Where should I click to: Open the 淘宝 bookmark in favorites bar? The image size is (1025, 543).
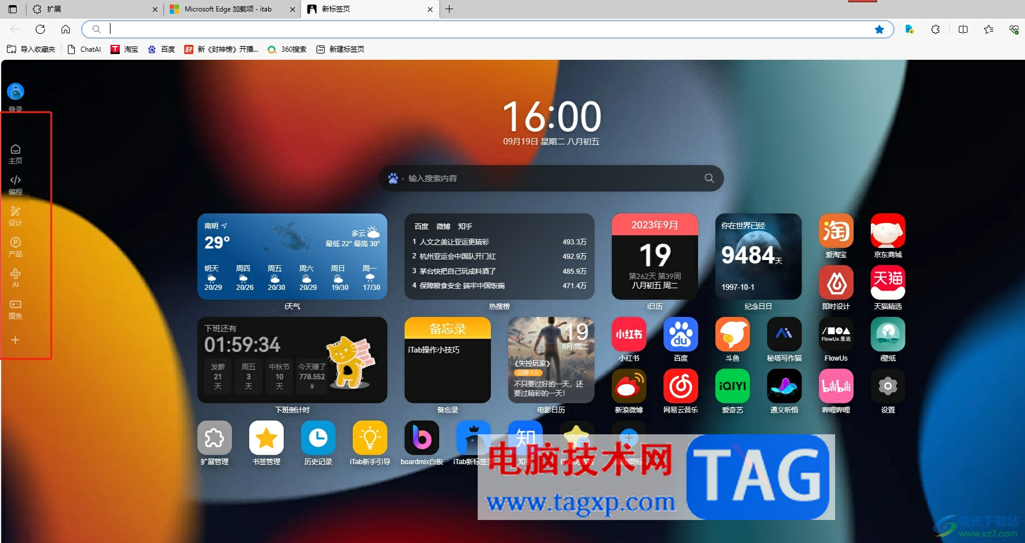pyautogui.click(x=124, y=49)
